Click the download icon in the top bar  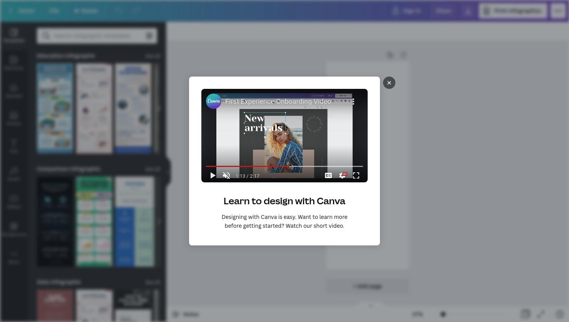pos(468,11)
